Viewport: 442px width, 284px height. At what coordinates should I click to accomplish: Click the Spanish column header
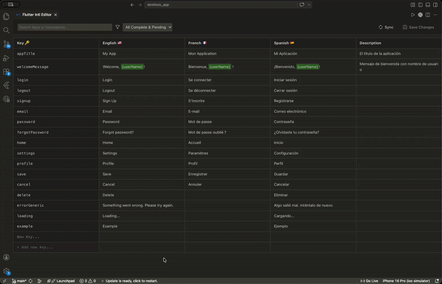click(x=313, y=43)
